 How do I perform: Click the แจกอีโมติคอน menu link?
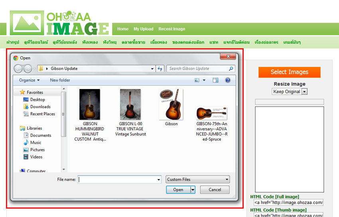coord(237,42)
